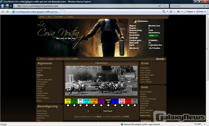Select the Geel 1:2 horse radio button
Viewport: 209px width, 126px height.
click(68, 105)
